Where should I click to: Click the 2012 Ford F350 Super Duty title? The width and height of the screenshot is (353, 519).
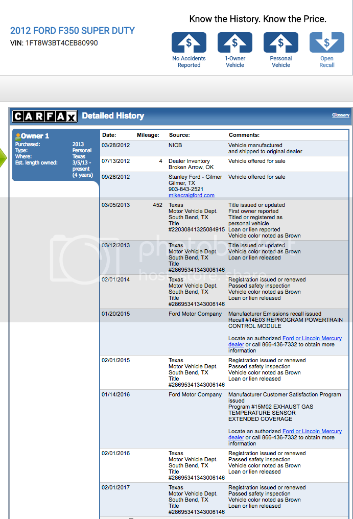(x=73, y=31)
